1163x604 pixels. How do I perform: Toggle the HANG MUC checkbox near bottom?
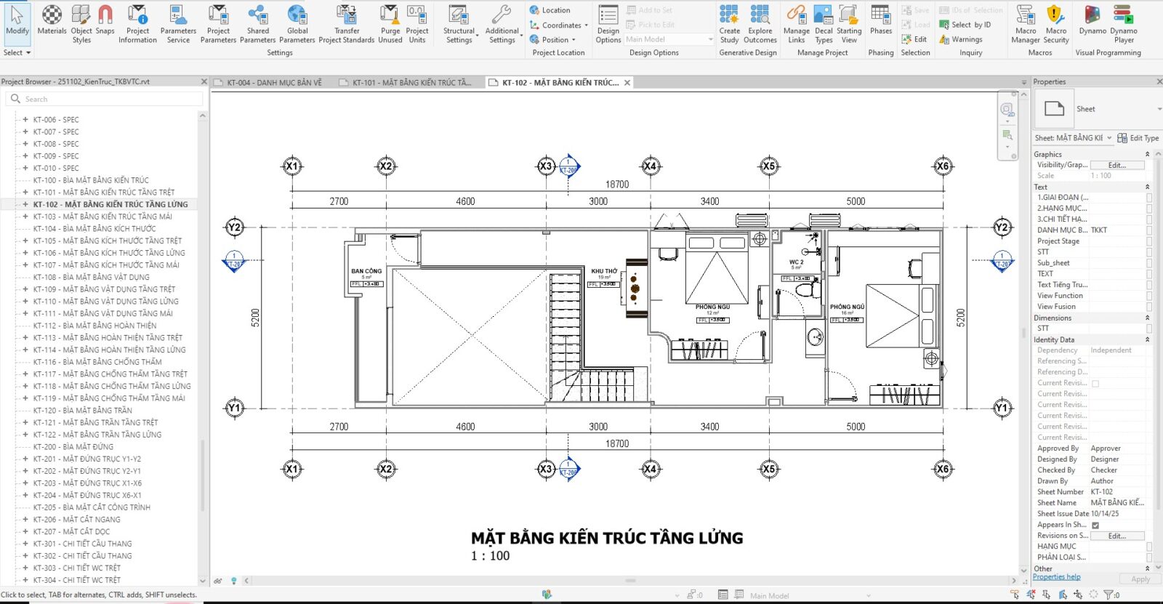1149,547
